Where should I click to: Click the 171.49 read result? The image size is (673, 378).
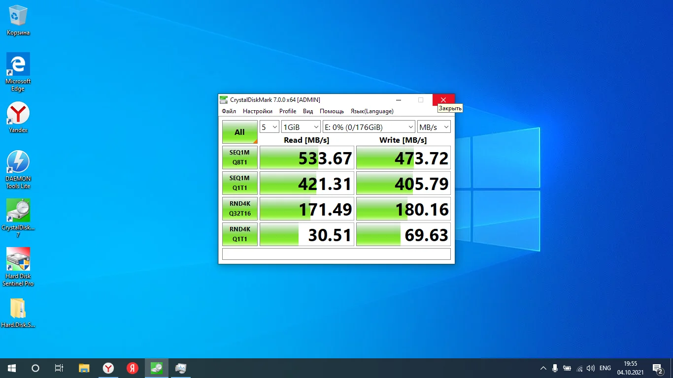(307, 209)
